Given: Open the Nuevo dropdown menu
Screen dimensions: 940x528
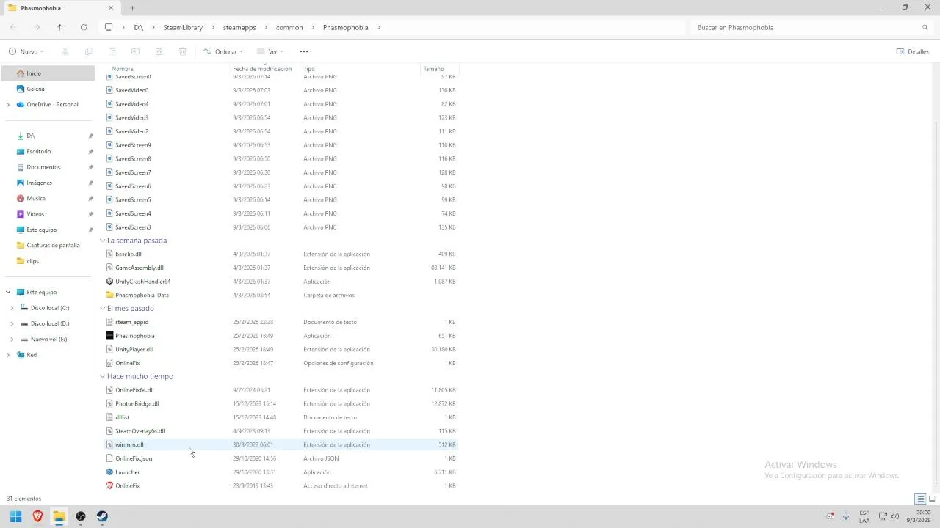Looking at the screenshot, I should (26, 51).
